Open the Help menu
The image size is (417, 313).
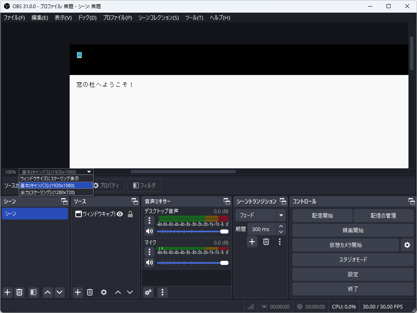coord(219,18)
